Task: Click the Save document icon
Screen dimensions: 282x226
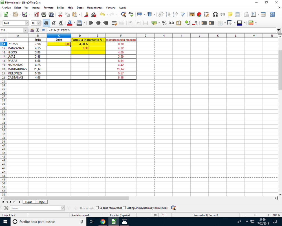Action: click(x=25, y=14)
